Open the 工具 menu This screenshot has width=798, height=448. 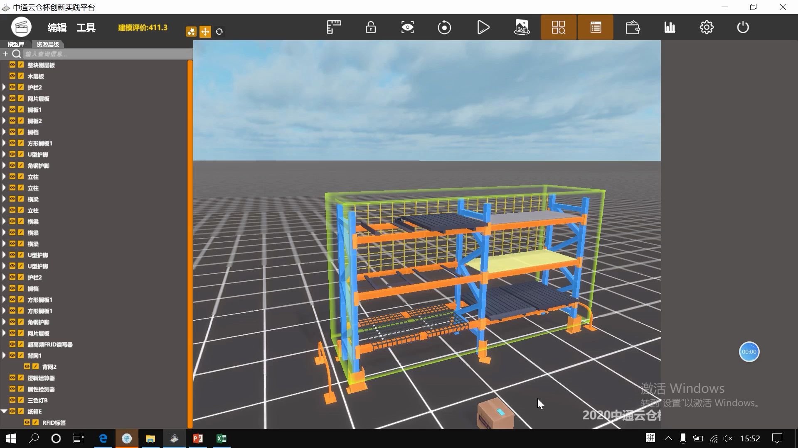[86, 28]
